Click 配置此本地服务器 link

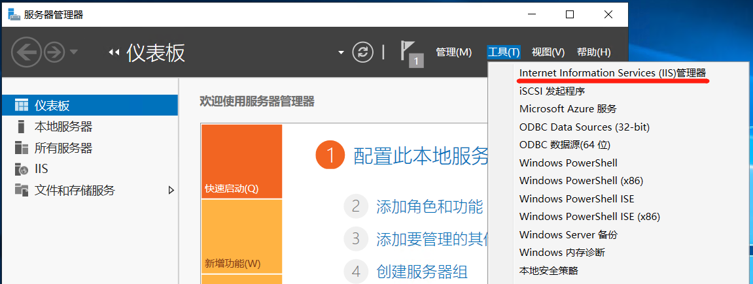421,156
